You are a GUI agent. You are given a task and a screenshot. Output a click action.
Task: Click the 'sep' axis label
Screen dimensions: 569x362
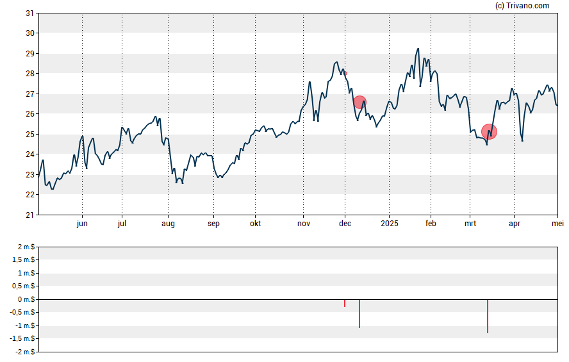point(214,224)
